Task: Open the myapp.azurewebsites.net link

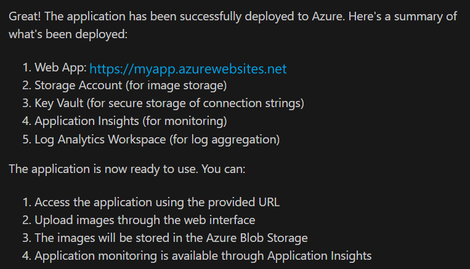Action: tap(188, 68)
